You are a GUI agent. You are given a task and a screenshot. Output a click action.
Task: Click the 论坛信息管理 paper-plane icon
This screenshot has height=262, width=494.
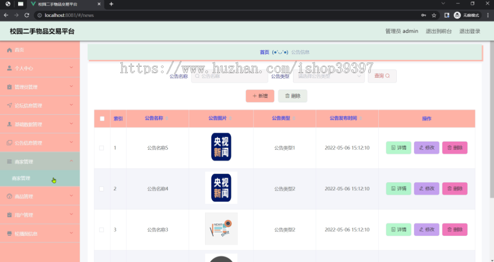pos(9,106)
